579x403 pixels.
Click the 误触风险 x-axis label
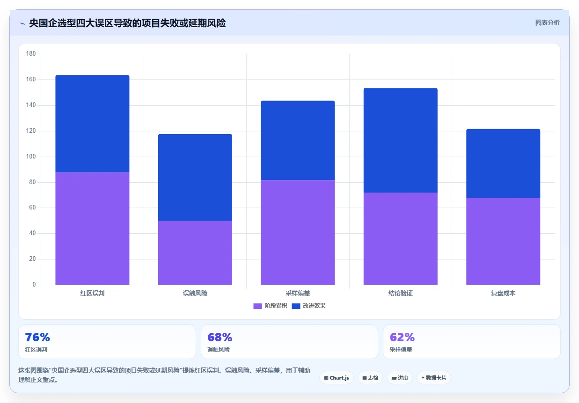tap(195, 294)
